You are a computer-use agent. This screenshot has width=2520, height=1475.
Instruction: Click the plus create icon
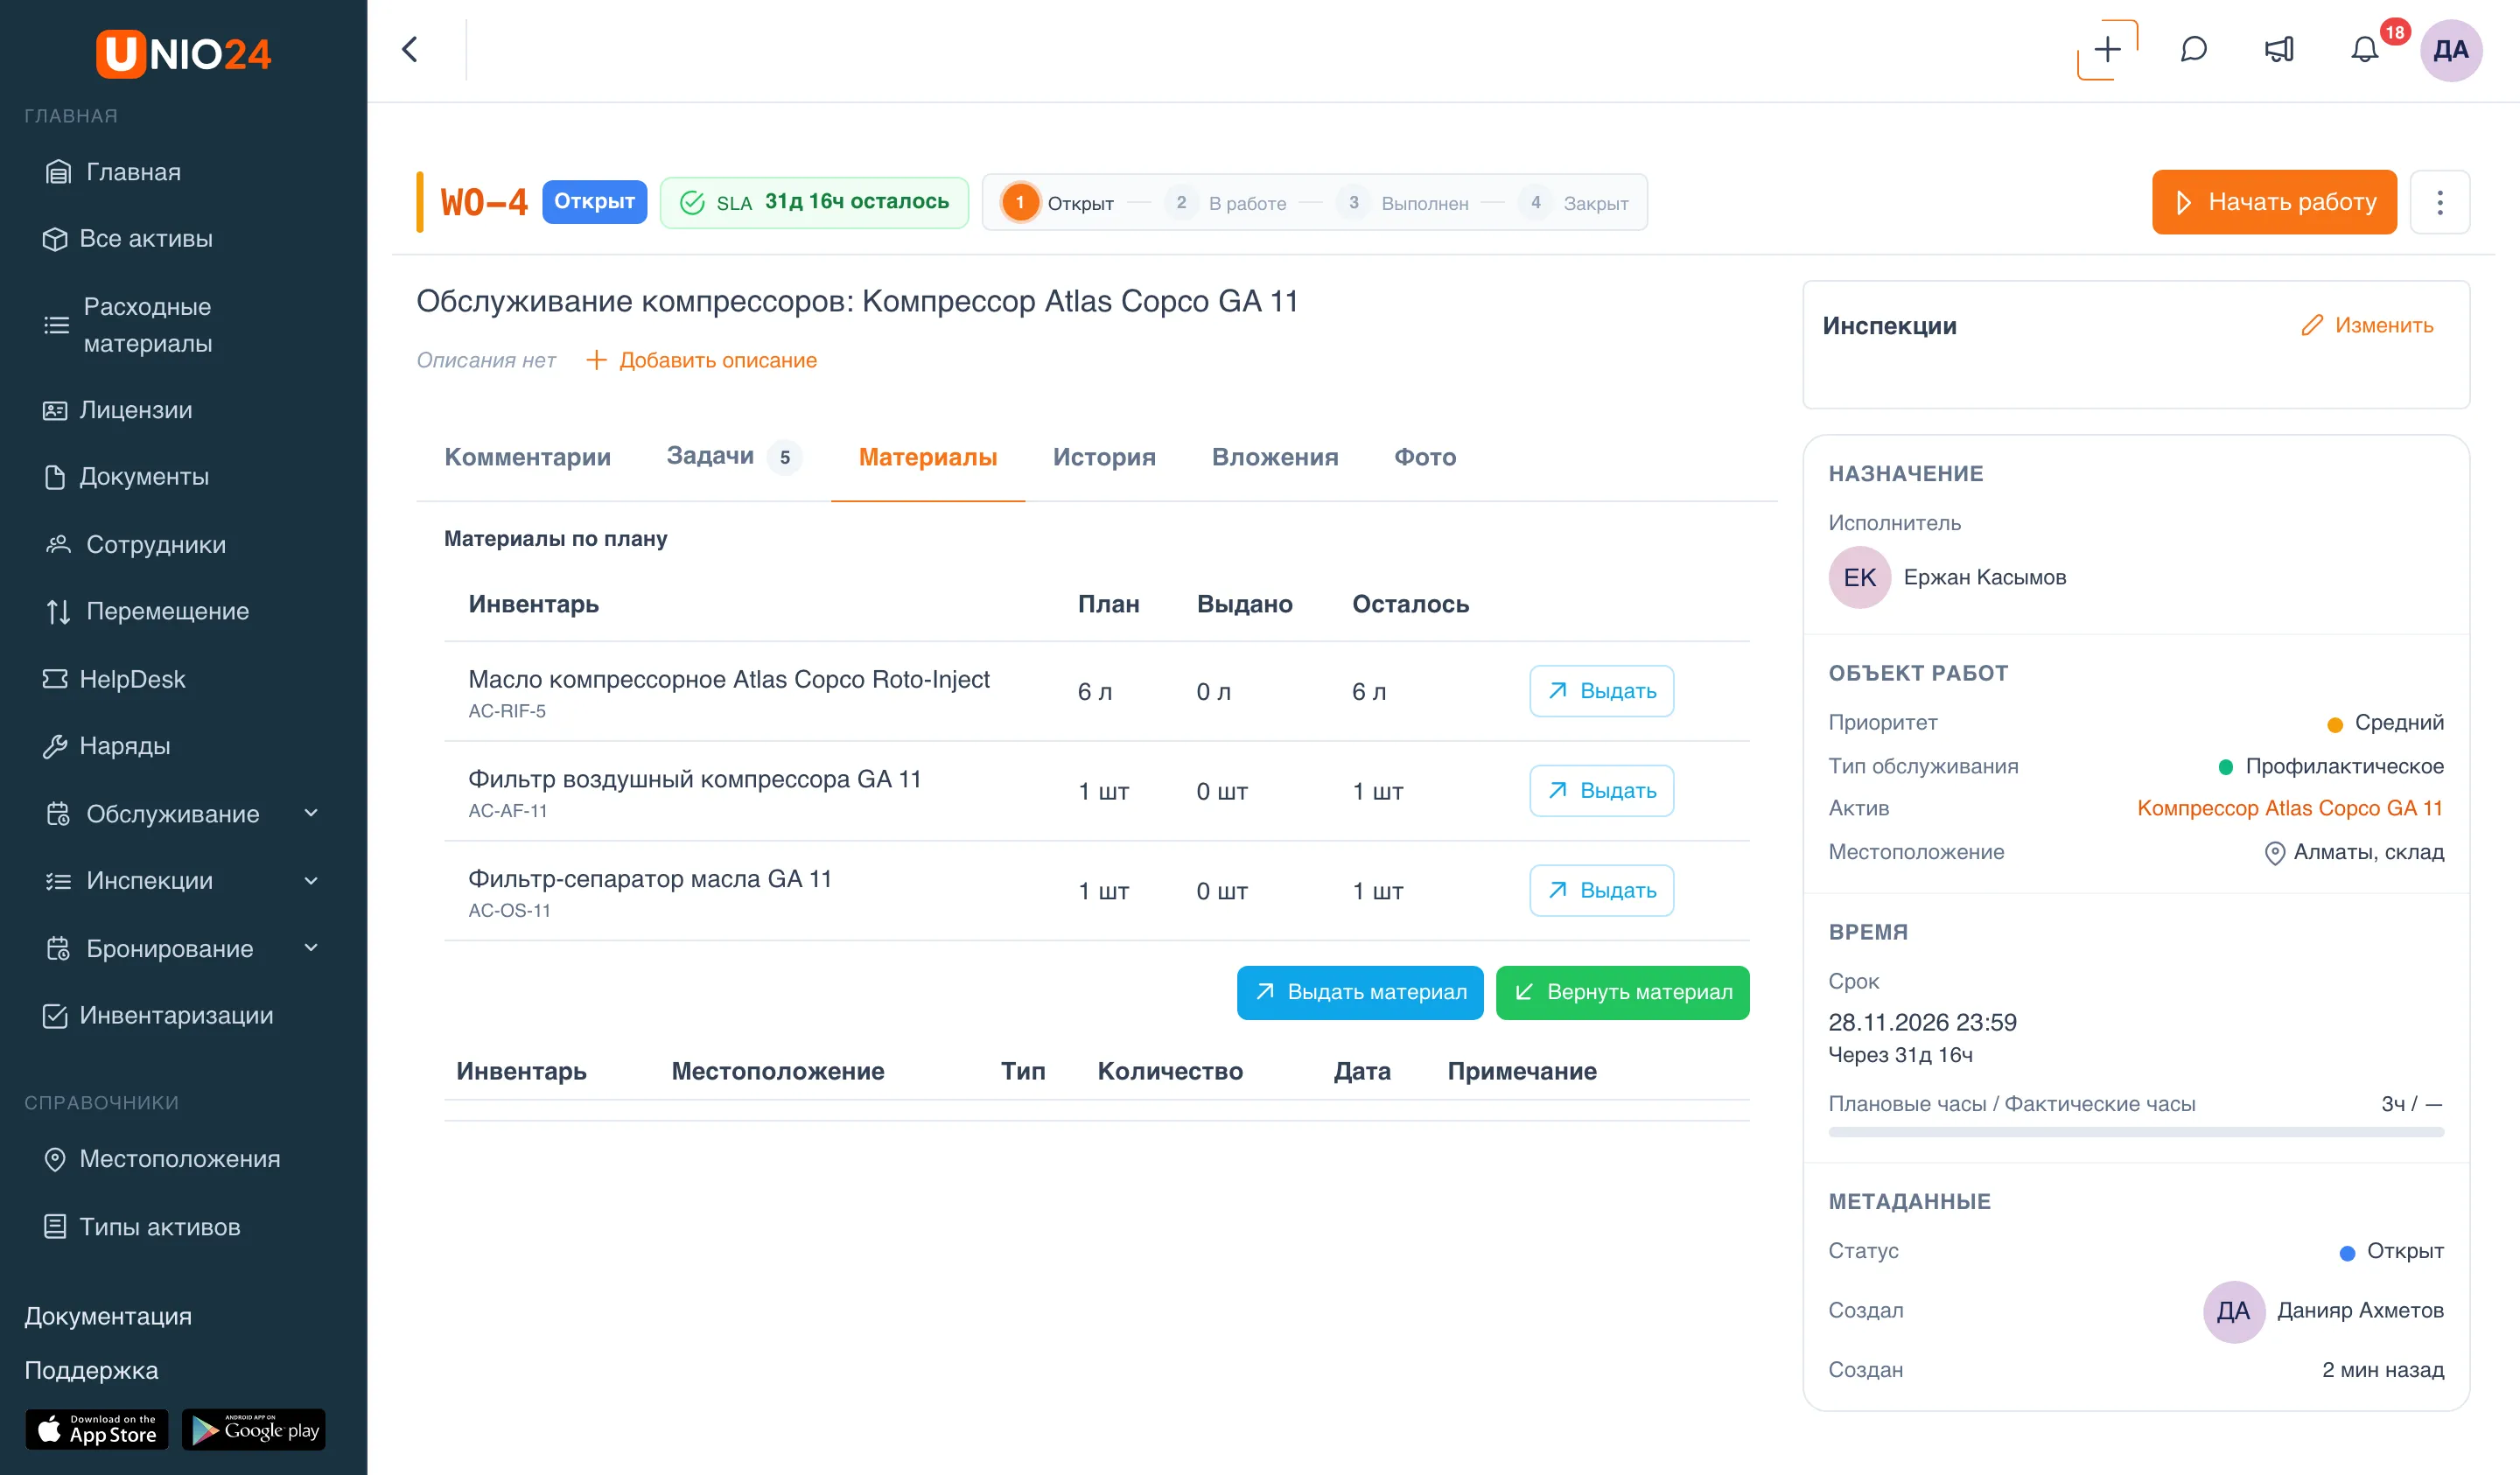2107,50
